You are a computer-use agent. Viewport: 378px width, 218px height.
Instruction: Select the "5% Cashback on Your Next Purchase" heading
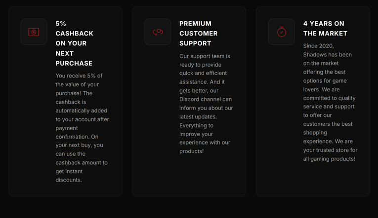click(74, 43)
